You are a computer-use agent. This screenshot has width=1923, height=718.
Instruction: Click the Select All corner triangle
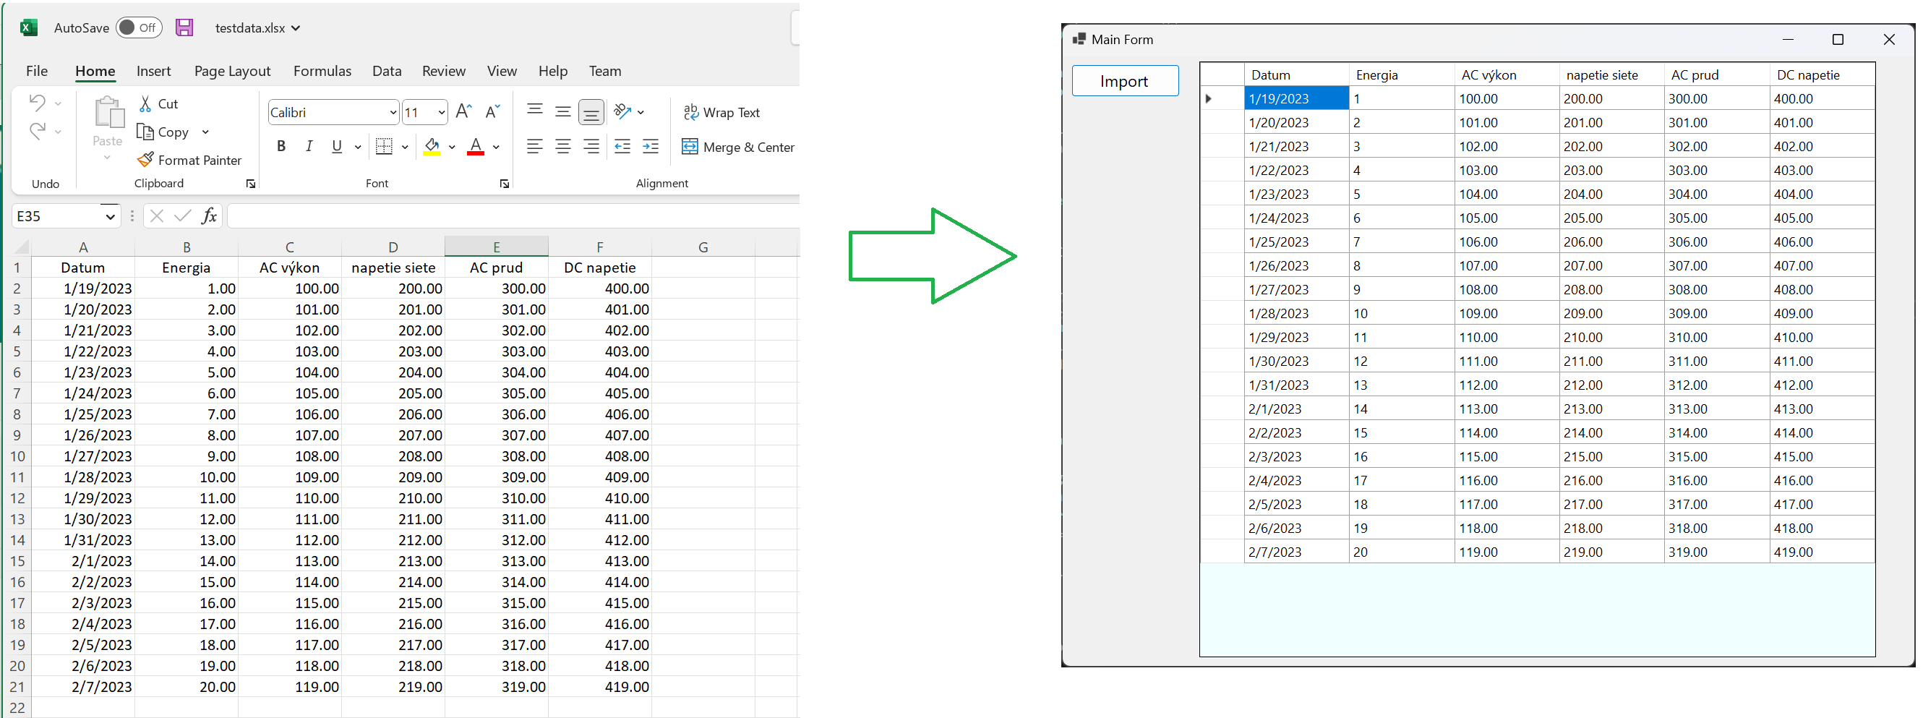22,247
